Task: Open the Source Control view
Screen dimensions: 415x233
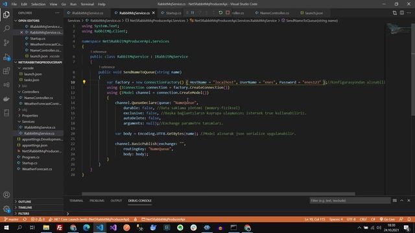Action: point(6,43)
